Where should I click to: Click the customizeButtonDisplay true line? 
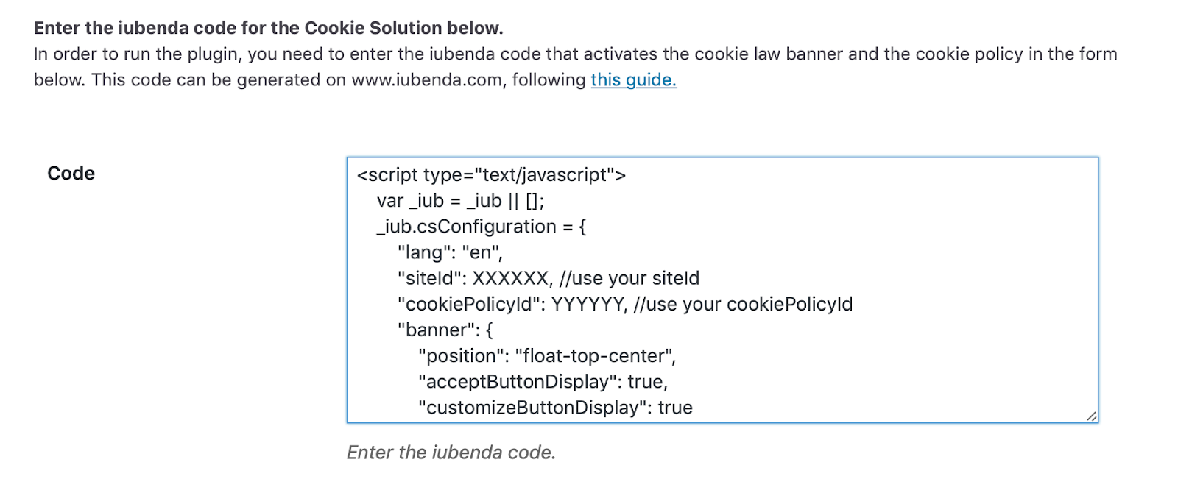pyautogui.click(x=554, y=408)
